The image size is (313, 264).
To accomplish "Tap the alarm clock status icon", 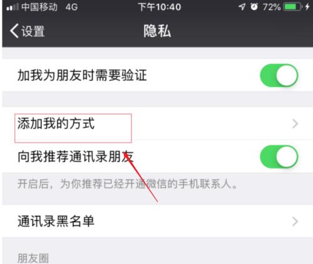I will coord(254,7).
